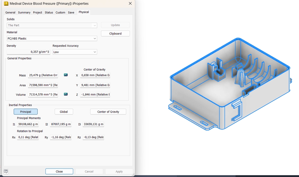Click the Center of Gravity Z field

tap(95, 94)
